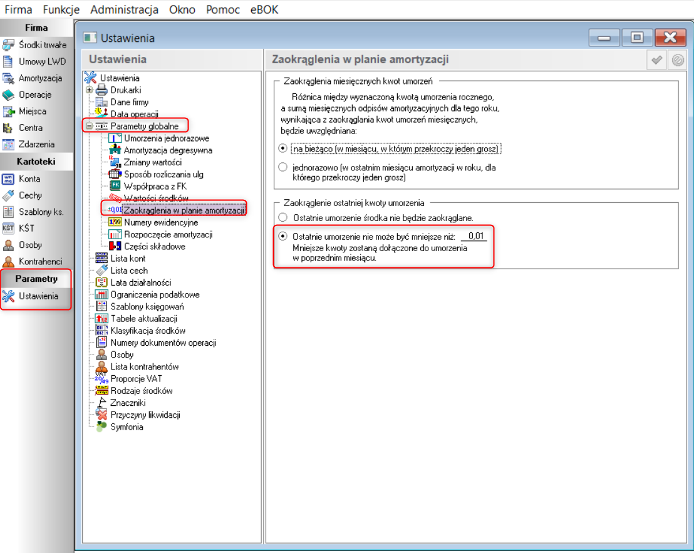Open the eBOK menu
Viewport: 694px width, 553px height.
pyautogui.click(x=264, y=9)
